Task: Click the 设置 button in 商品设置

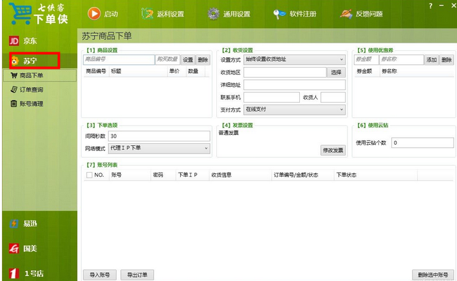Action: coord(188,60)
